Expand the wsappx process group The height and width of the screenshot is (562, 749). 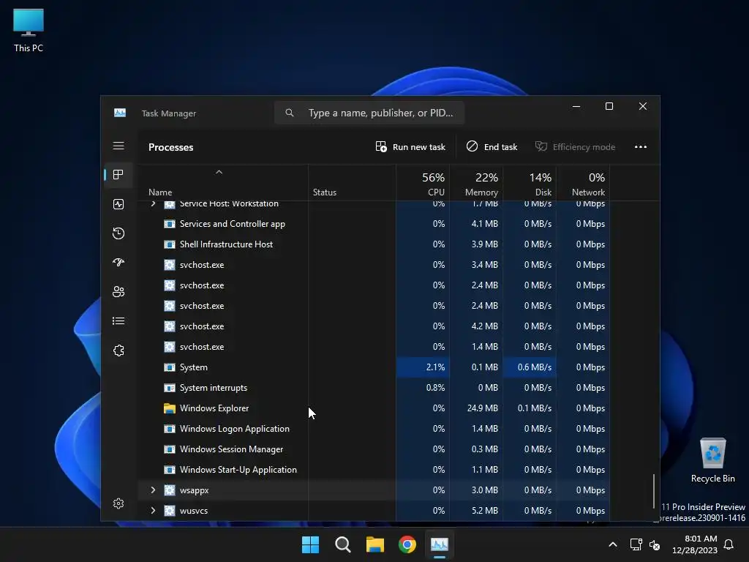pyautogui.click(x=153, y=490)
